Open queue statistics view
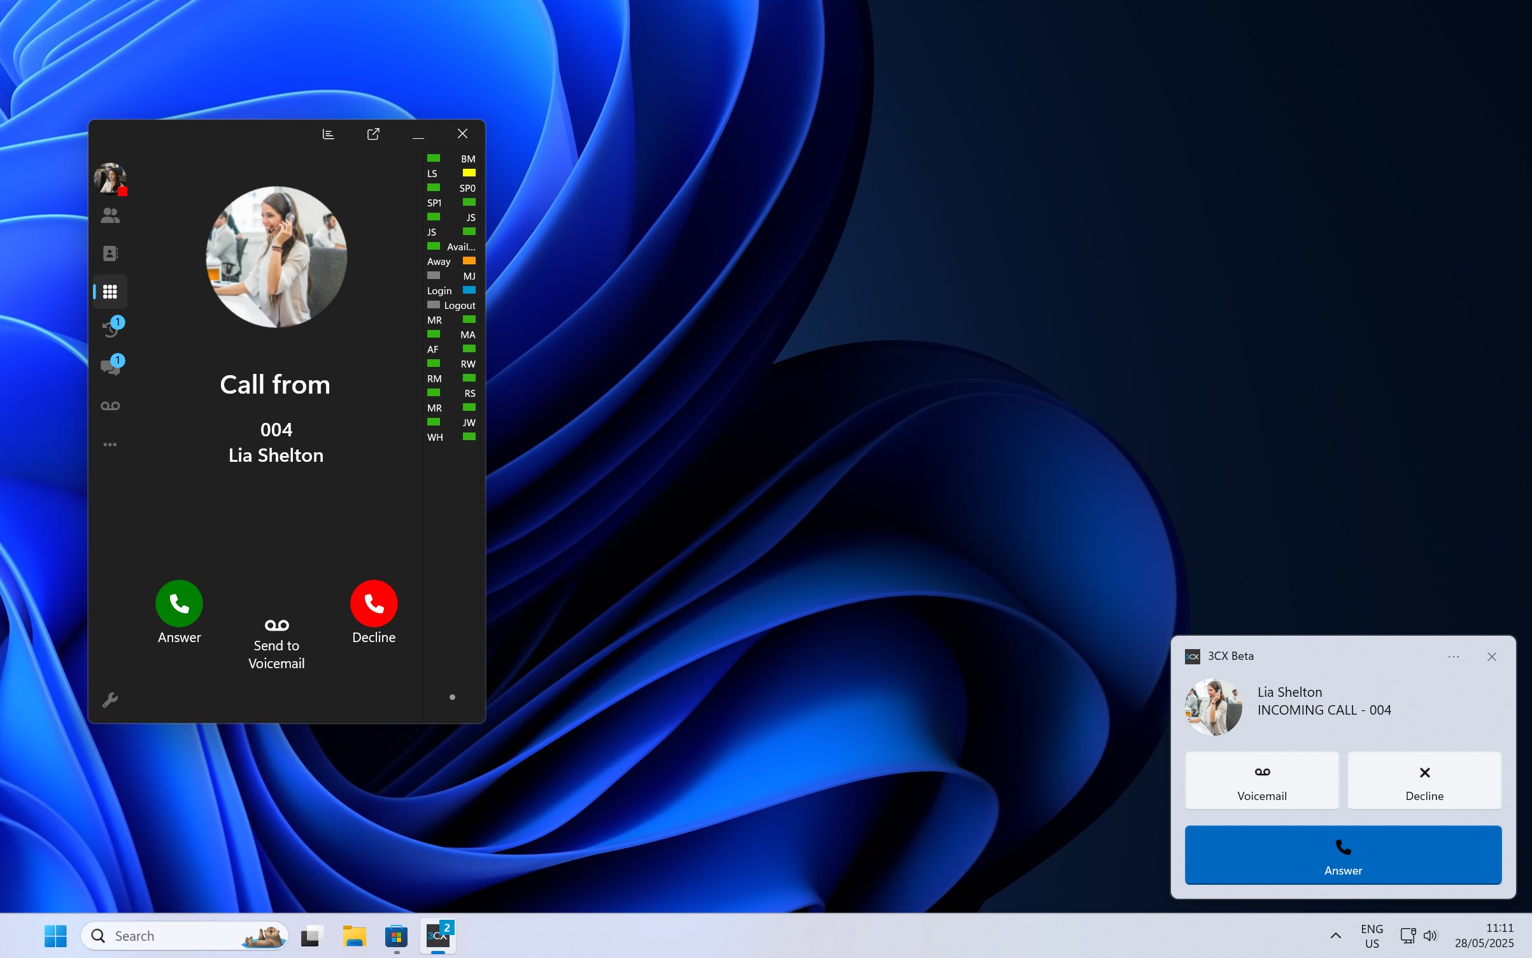Screen dimensions: 1532x958 click(x=327, y=134)
